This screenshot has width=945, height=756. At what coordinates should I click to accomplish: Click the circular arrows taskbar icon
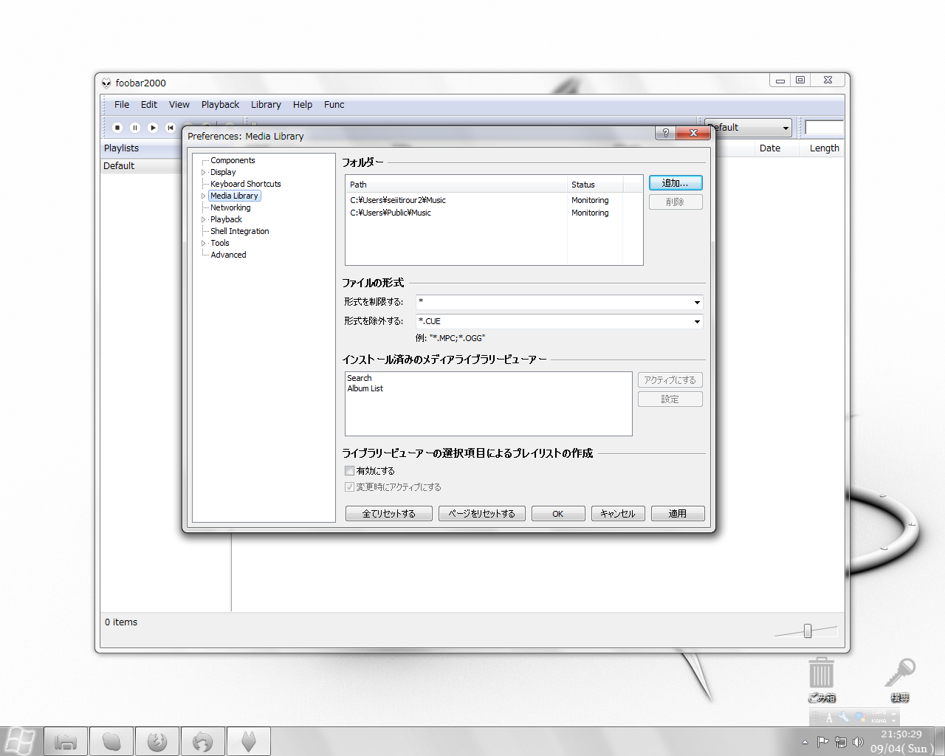pyautogui.click(x=203, y=741)
